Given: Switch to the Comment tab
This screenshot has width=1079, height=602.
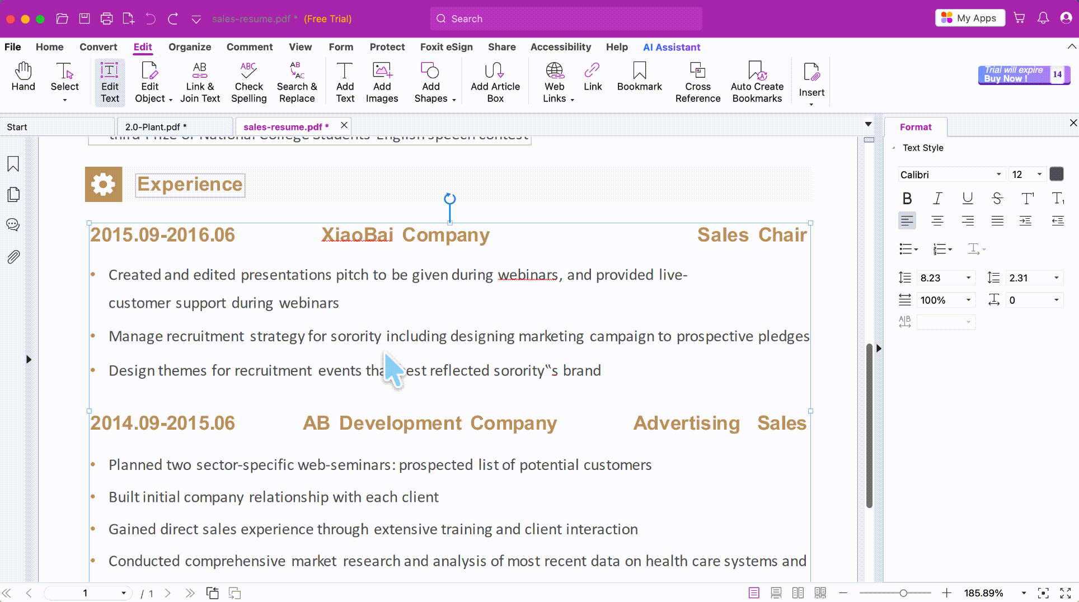Looking at the screenshot, I should 250,47.
